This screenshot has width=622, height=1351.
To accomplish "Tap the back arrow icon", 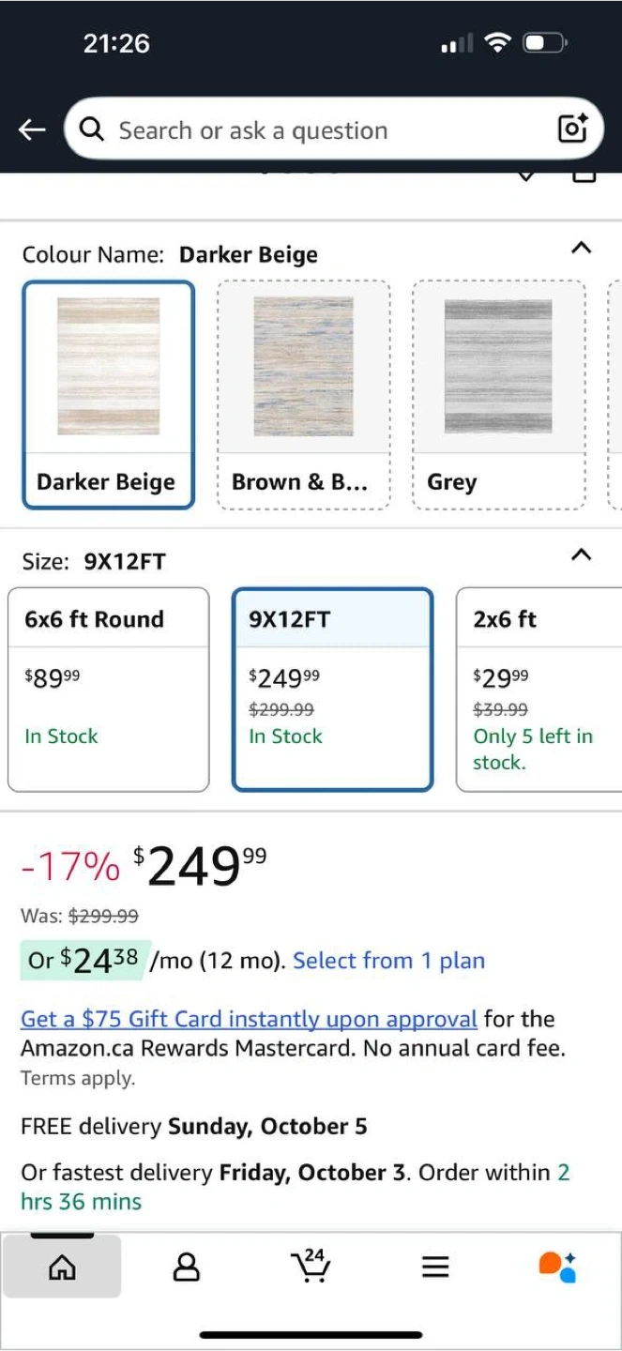I will point(32,129).
